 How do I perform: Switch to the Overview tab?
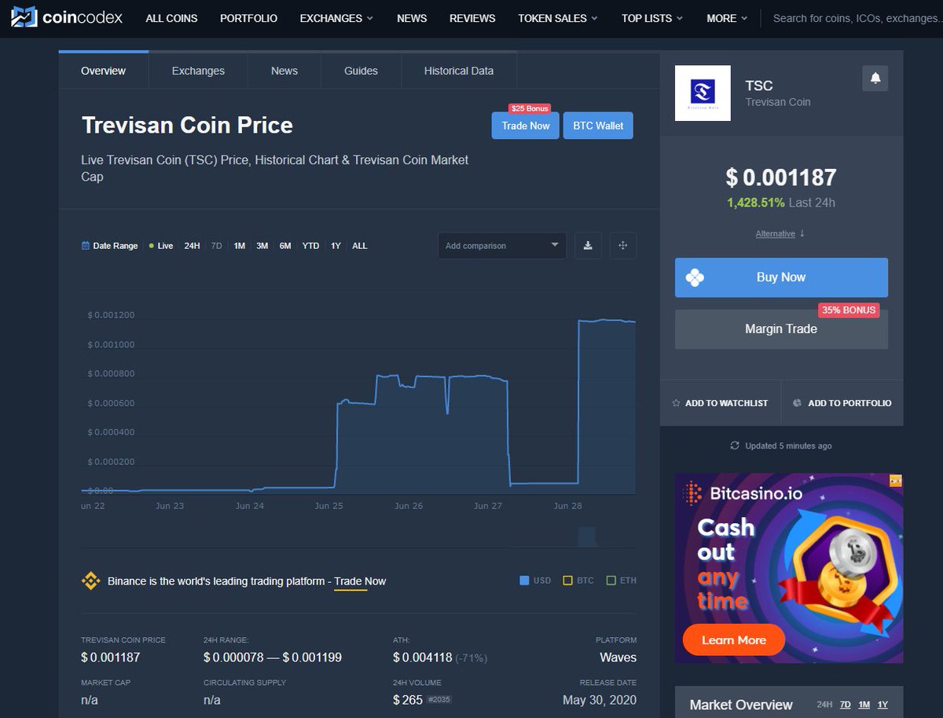pos(103,71)
